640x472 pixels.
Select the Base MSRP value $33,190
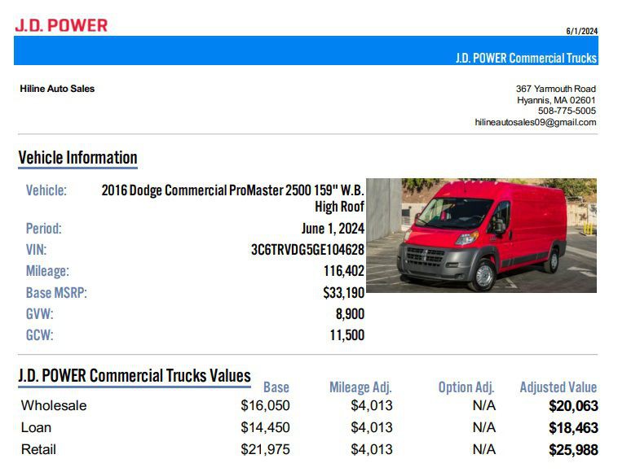[343, 292]
